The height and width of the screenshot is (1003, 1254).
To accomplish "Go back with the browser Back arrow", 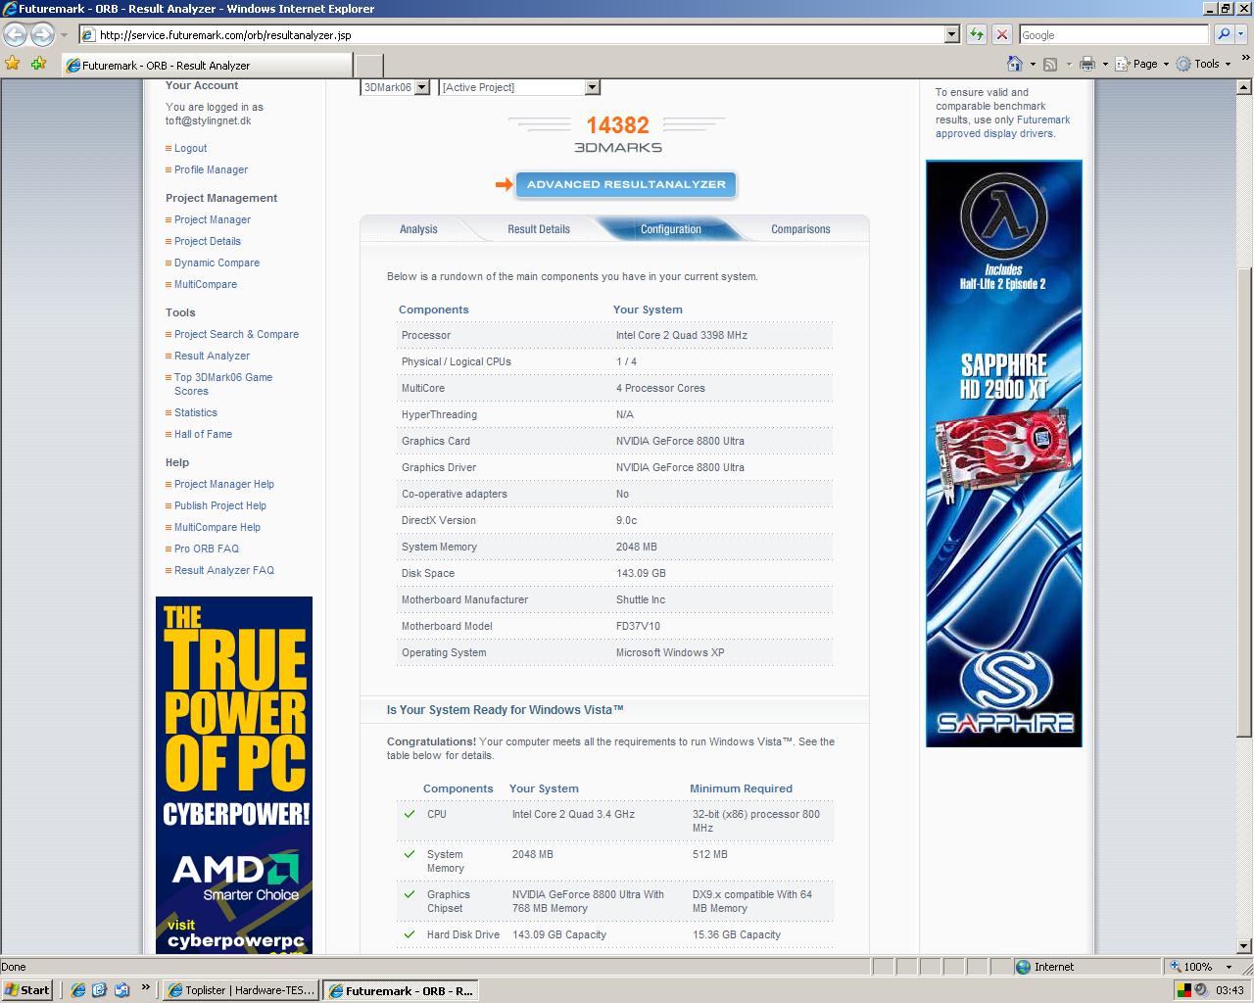I will tap(15, 34).
